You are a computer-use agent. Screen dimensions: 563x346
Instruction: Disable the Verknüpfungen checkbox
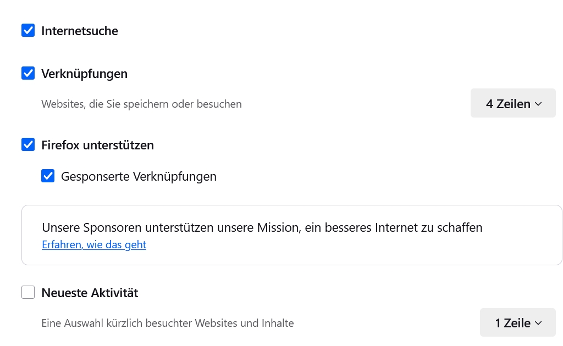[x=28, y=73]
